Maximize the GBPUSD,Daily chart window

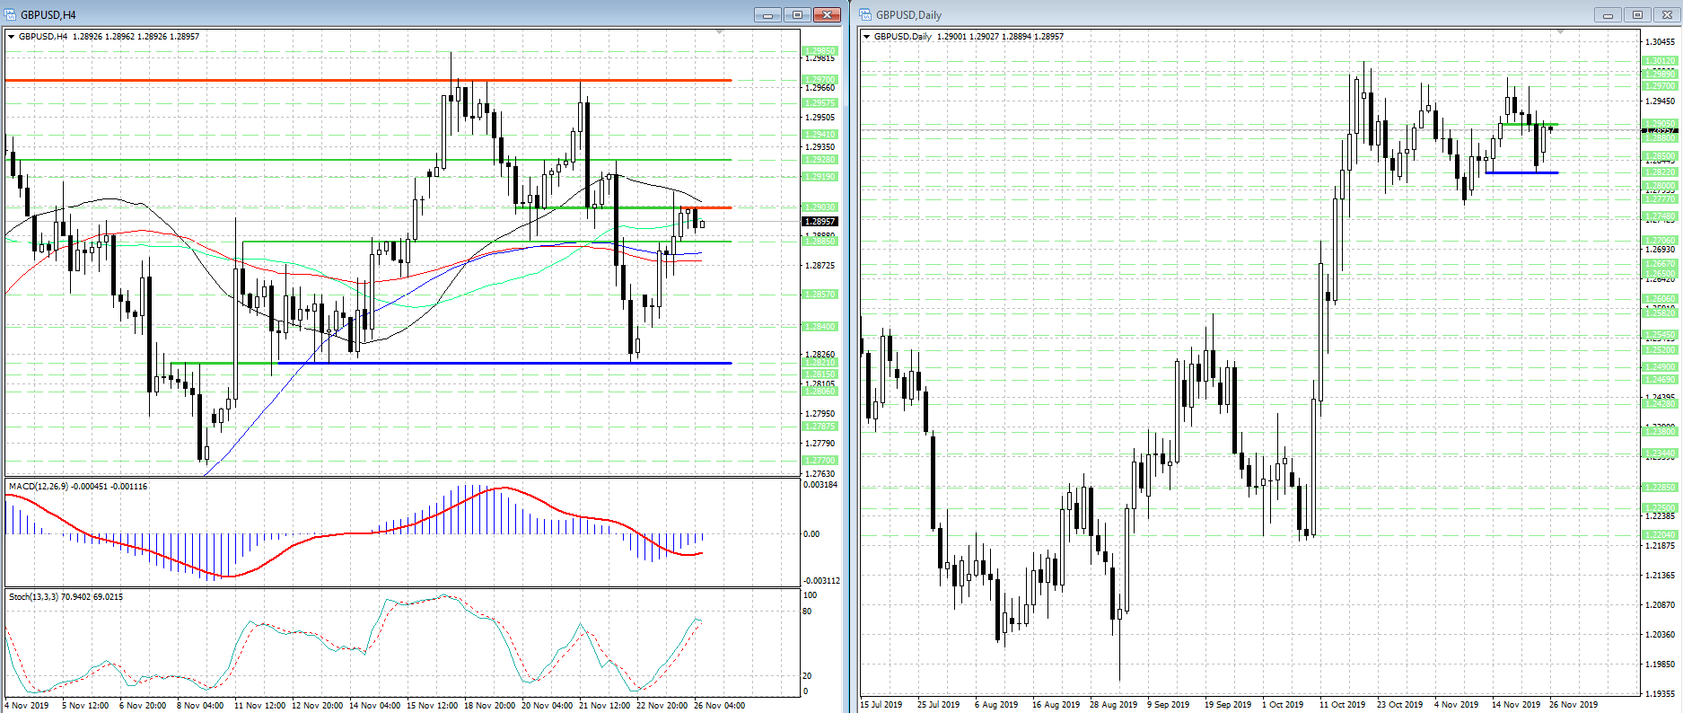point(1637,14)
